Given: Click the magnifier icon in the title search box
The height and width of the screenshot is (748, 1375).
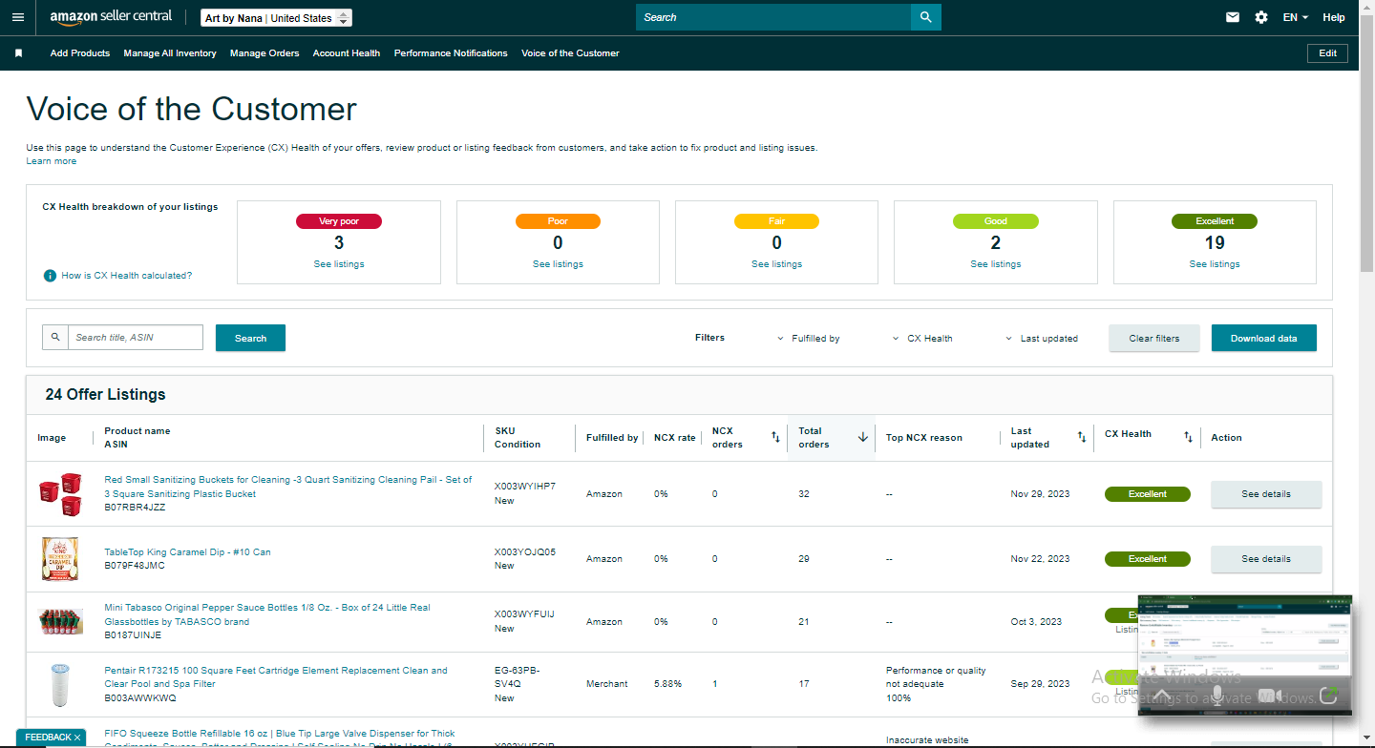Looking at the screenshot, I should [x=55, y=337].
